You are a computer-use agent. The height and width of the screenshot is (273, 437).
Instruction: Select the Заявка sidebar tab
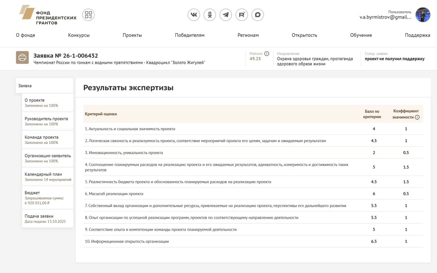[x=45, y=86]
